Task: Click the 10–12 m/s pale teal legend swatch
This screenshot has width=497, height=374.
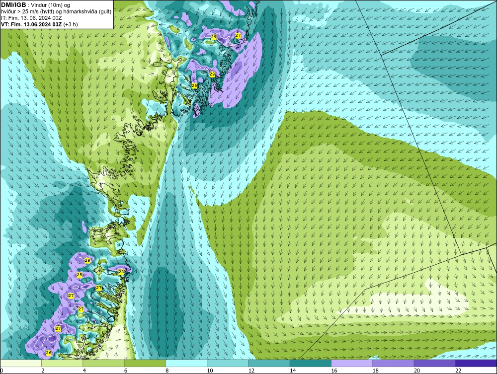Action: pyautogui.click(x=228, y=363)
